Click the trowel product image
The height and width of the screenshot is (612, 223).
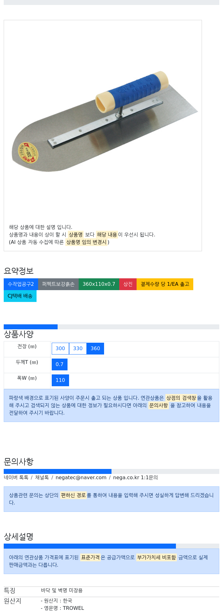point(104,121)
